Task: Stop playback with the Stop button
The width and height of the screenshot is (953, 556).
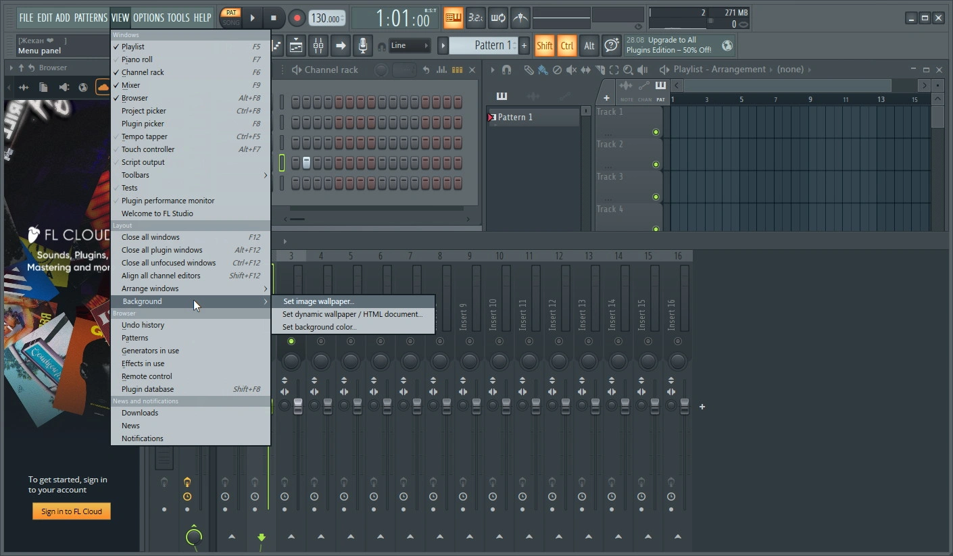Action: (x=273, y=18)
